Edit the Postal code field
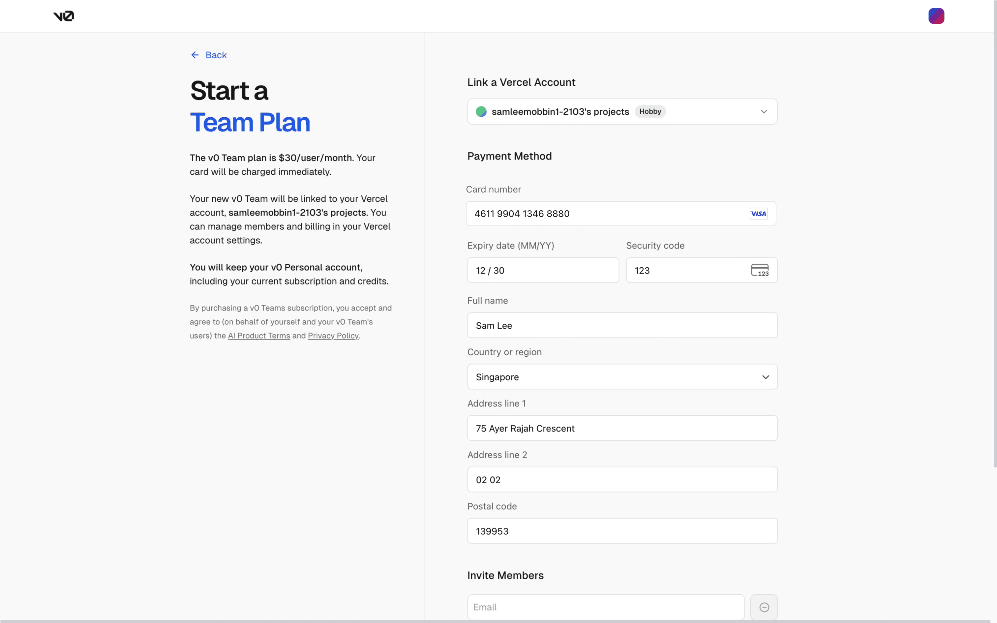This screenshot has height=623, width=997. [622, 531]
